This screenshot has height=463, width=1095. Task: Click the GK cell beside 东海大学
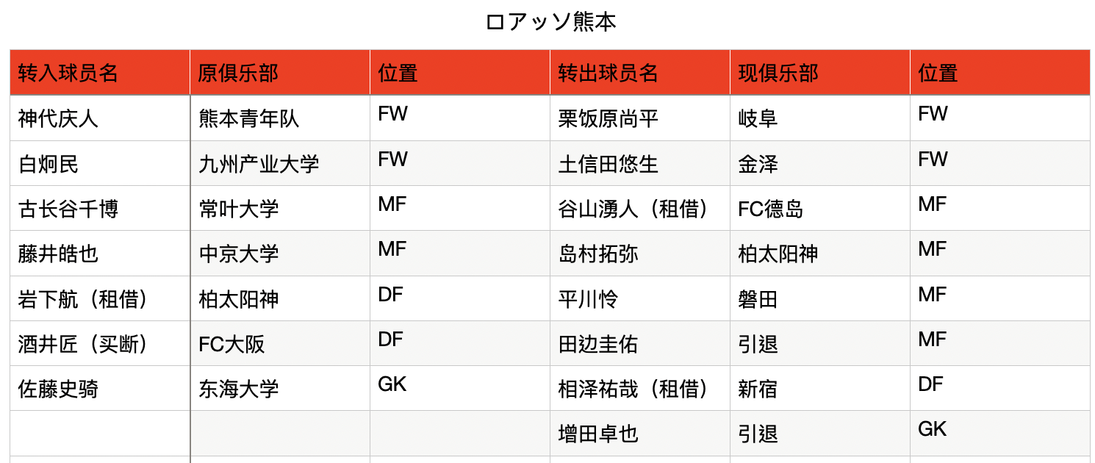[460, 389]
